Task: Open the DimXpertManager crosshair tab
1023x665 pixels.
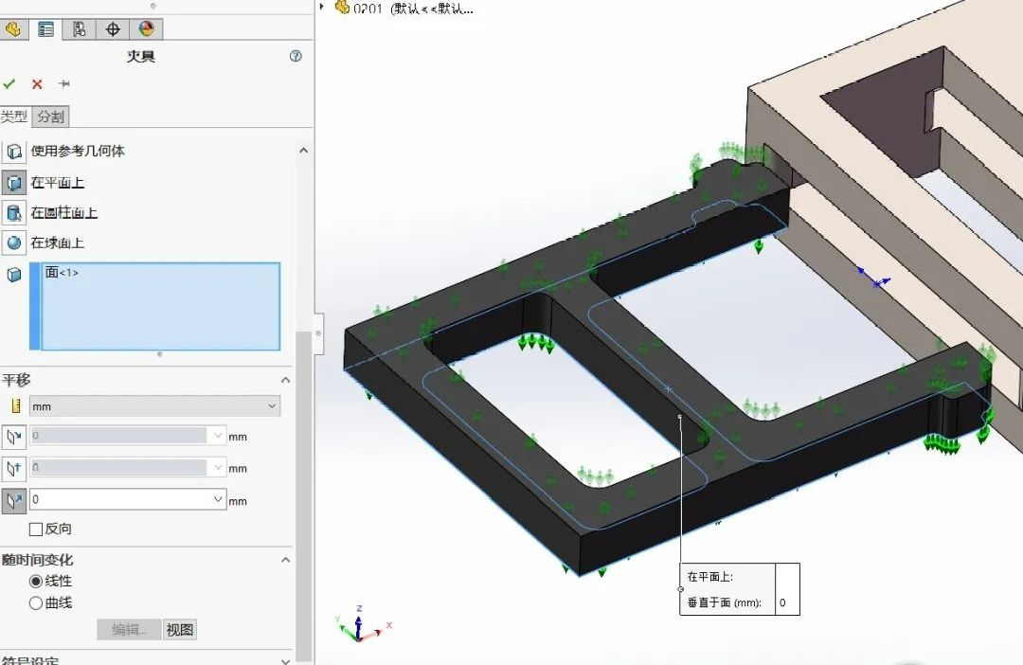Action: [x=112, y=29]
